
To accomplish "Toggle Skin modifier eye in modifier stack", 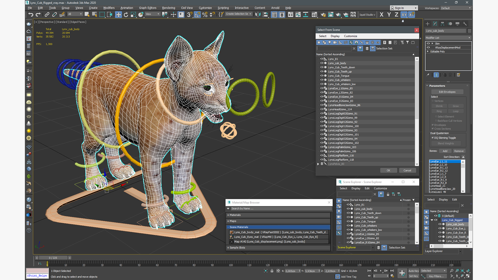I will (428, 44).
